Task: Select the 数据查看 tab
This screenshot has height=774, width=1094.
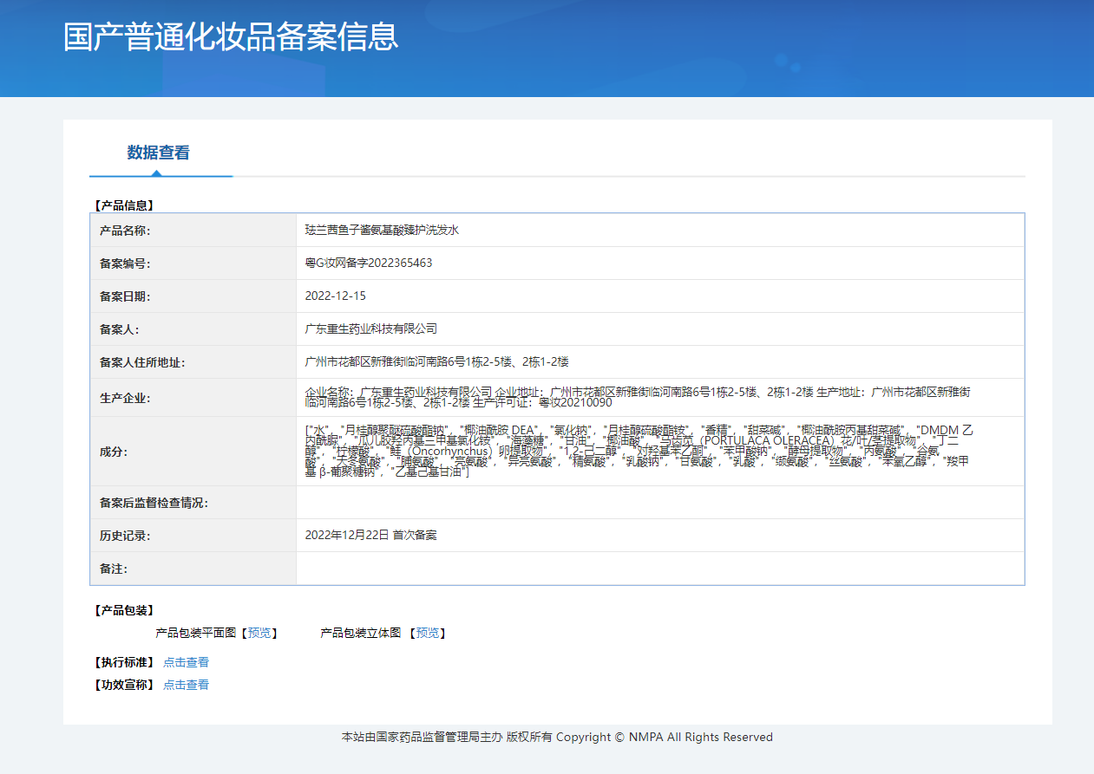Action: (159, 153)
